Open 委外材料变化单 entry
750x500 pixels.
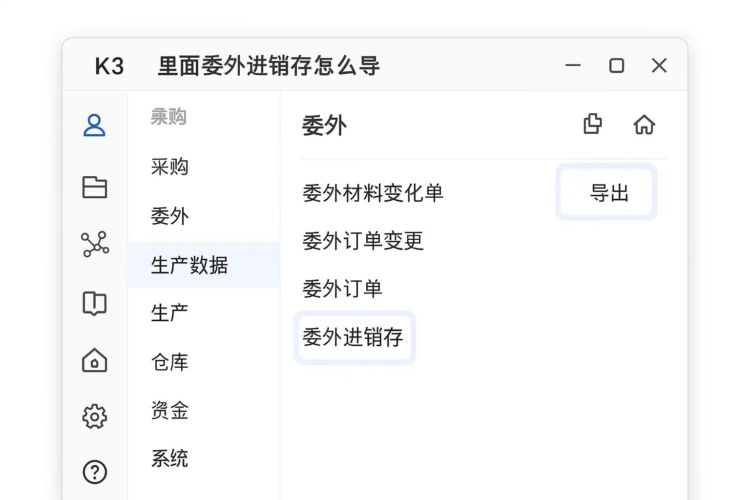[373, 193]
